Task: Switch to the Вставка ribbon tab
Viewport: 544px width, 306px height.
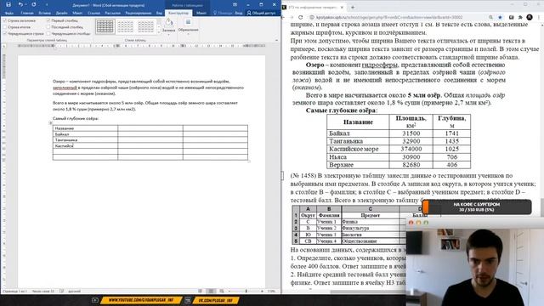Action: [x=44, y=13]
